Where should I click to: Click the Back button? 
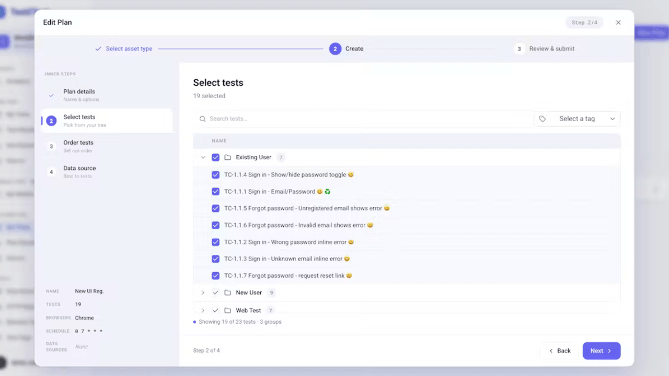tap(559, 351)
